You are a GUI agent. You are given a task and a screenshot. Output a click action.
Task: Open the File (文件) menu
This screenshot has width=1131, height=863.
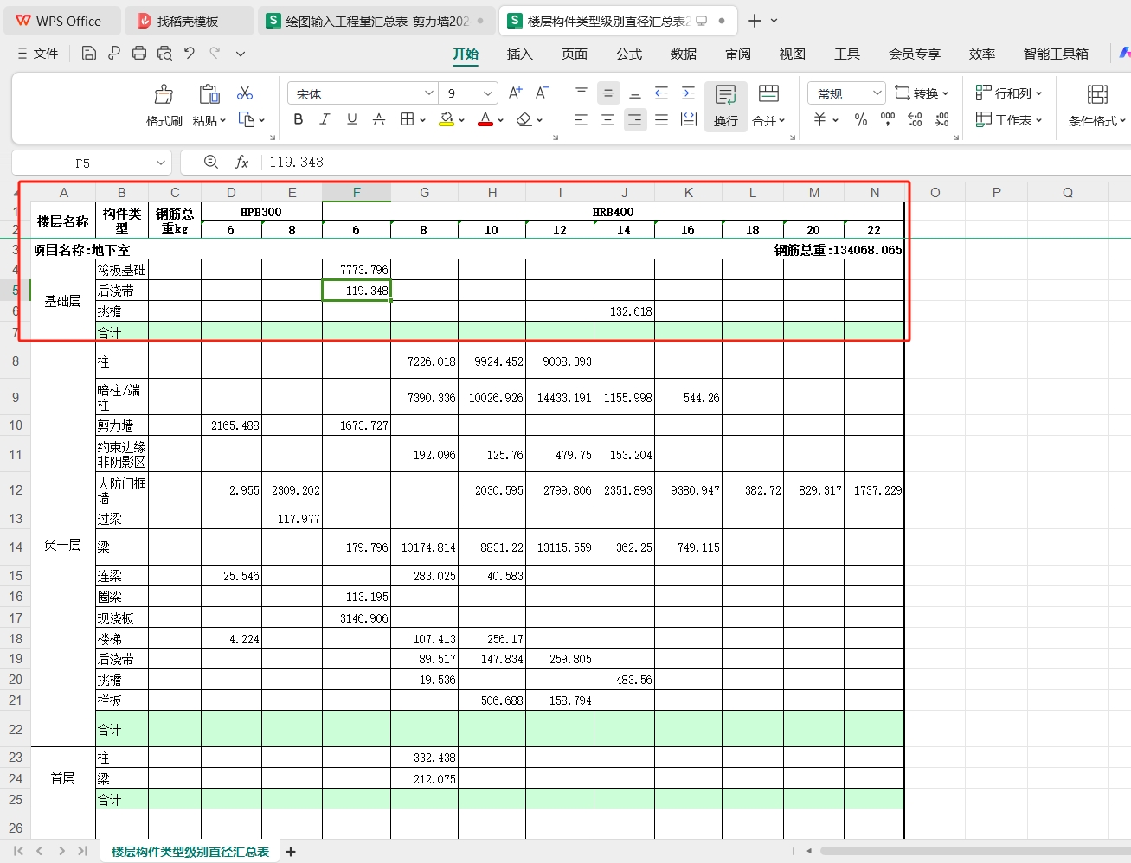coord(38,54)
